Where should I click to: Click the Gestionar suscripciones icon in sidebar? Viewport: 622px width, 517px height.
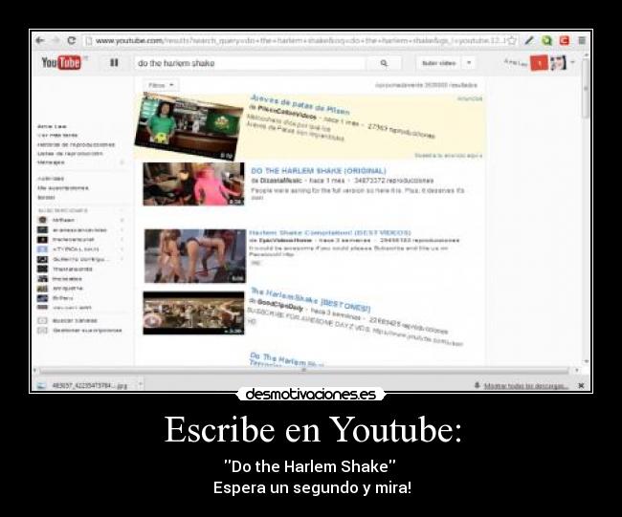42,330
